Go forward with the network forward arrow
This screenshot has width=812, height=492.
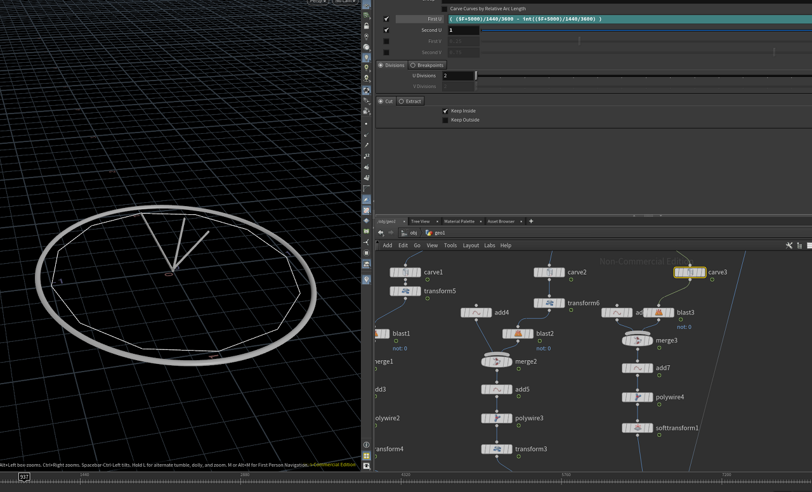(391, 233)
